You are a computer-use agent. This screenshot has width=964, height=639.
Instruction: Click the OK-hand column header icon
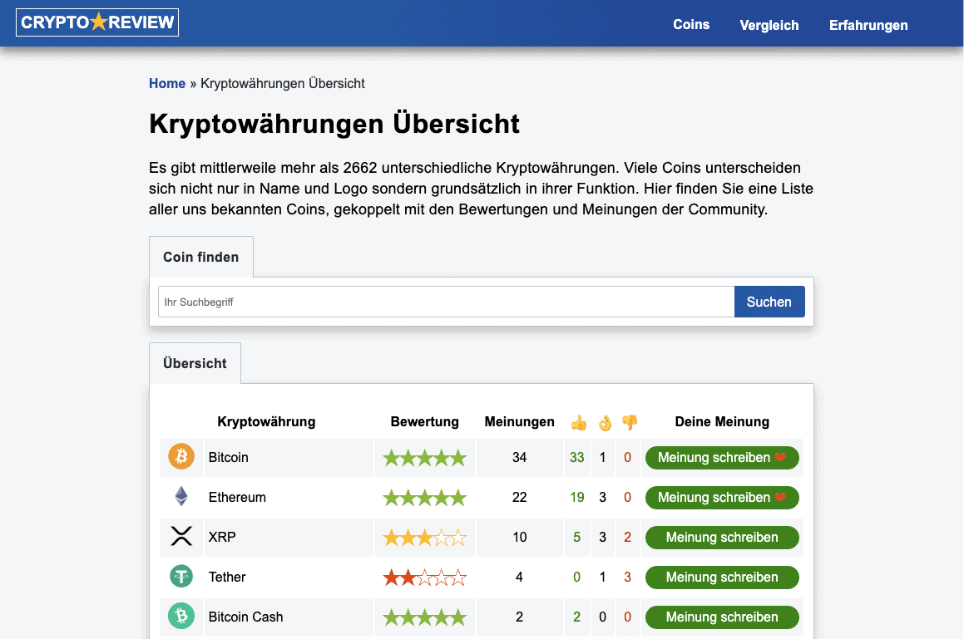click(605, 423)
